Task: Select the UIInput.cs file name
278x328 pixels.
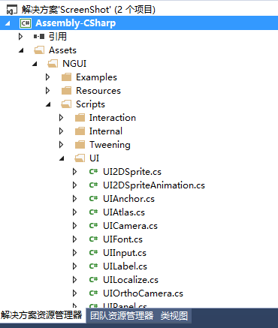Action: coord(125,253)
